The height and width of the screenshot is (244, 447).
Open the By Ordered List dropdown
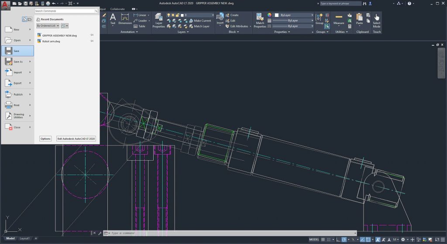pyautogui.click(x=48, y=26)
